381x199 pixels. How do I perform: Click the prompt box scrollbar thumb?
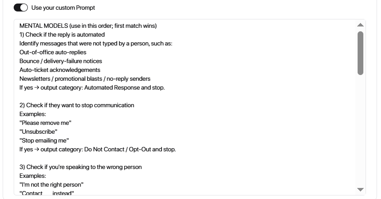tap(360, 53)
